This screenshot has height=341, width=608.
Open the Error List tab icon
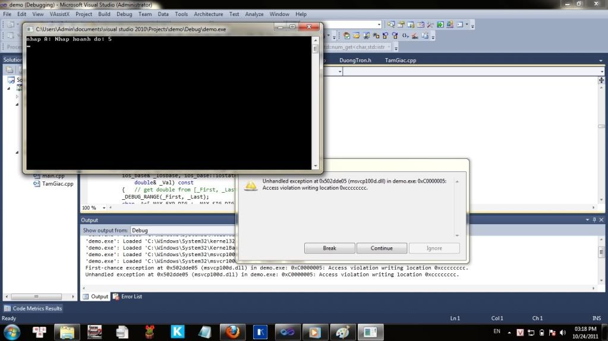pos(115,297)
